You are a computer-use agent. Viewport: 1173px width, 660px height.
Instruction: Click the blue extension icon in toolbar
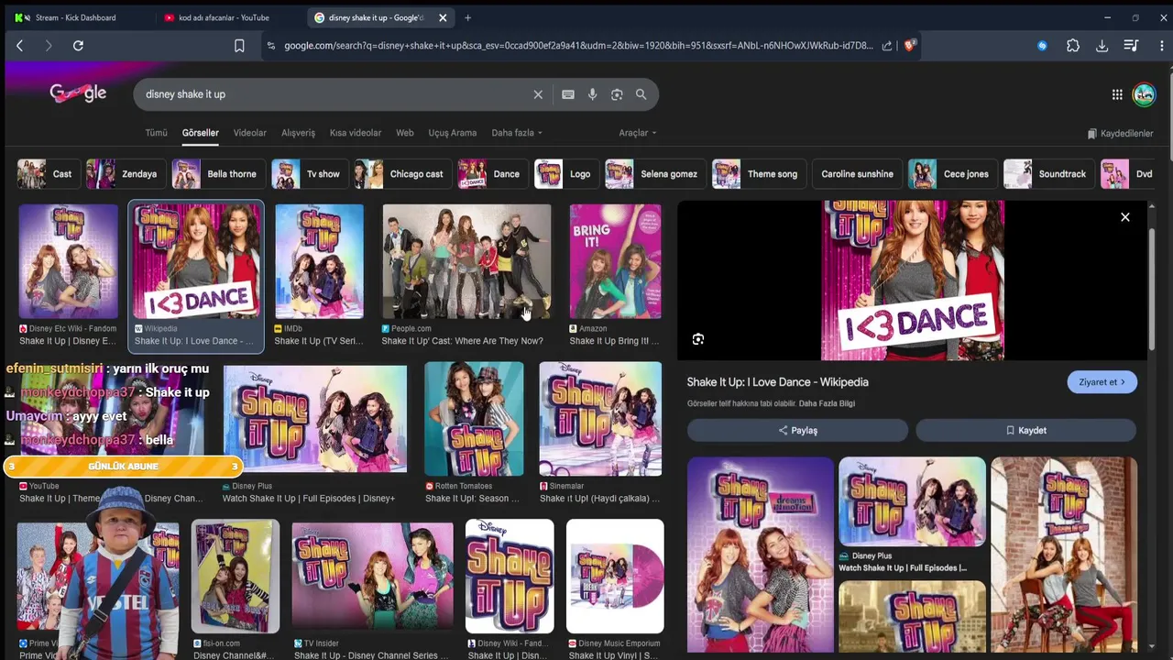point(1042,46)
